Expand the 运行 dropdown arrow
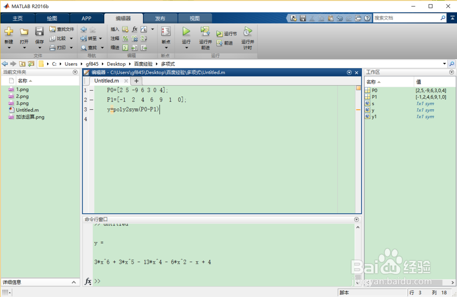The image size is (457, 297). (x=186, y=48)
